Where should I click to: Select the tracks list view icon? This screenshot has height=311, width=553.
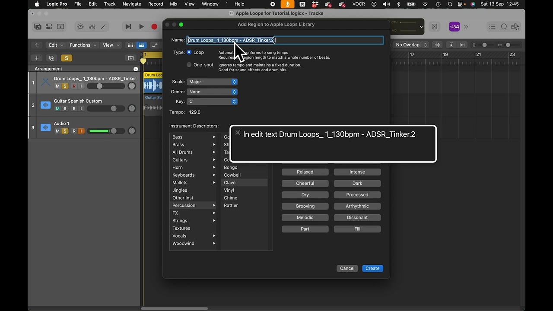pos(141,45)
